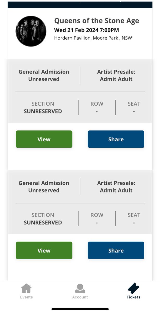
Task: Click second ticket's Artist Presale: Admit Adult text
Action: tap(116, 187)
